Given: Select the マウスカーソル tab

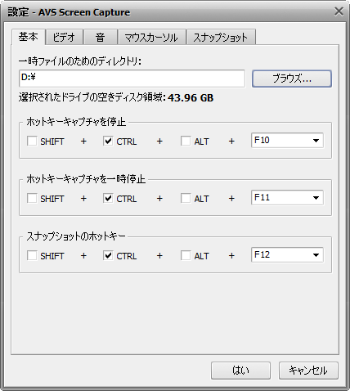Looking at the screenshot, I should pyautogui.click(x=151, y=37).
